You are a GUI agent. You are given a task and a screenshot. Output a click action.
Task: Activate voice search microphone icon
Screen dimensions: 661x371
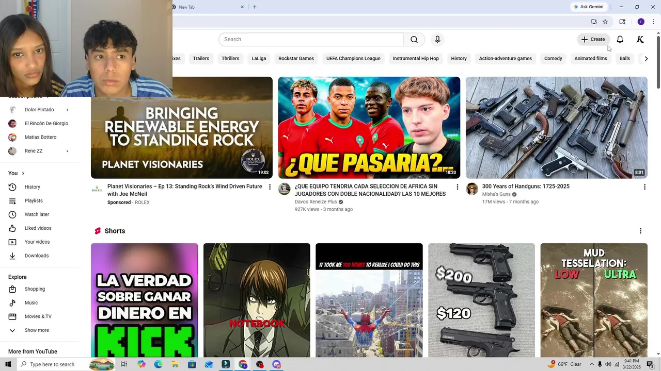[437, 39]
